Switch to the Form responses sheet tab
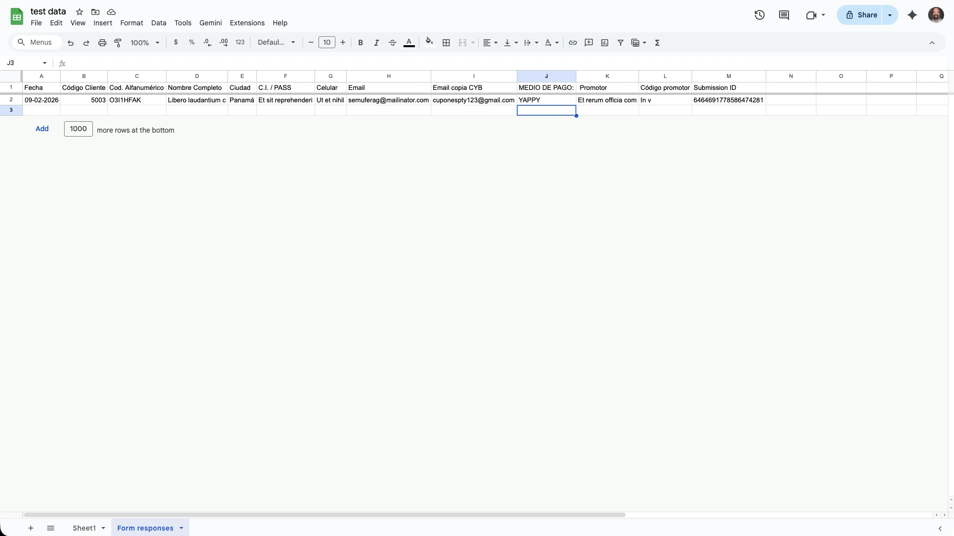Screen dimensions: 954x536 coord(146,528)
